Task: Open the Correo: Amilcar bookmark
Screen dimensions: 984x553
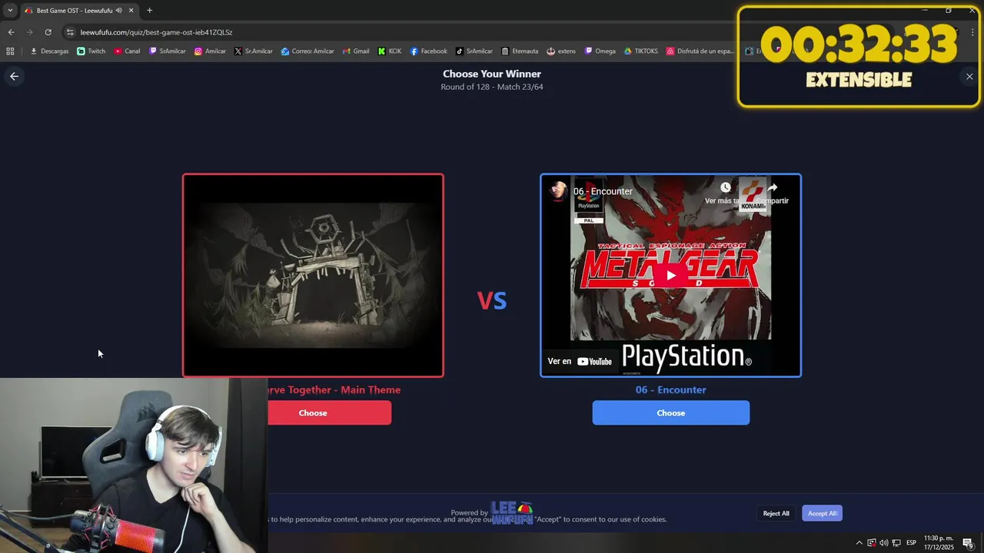Action: 307,51
